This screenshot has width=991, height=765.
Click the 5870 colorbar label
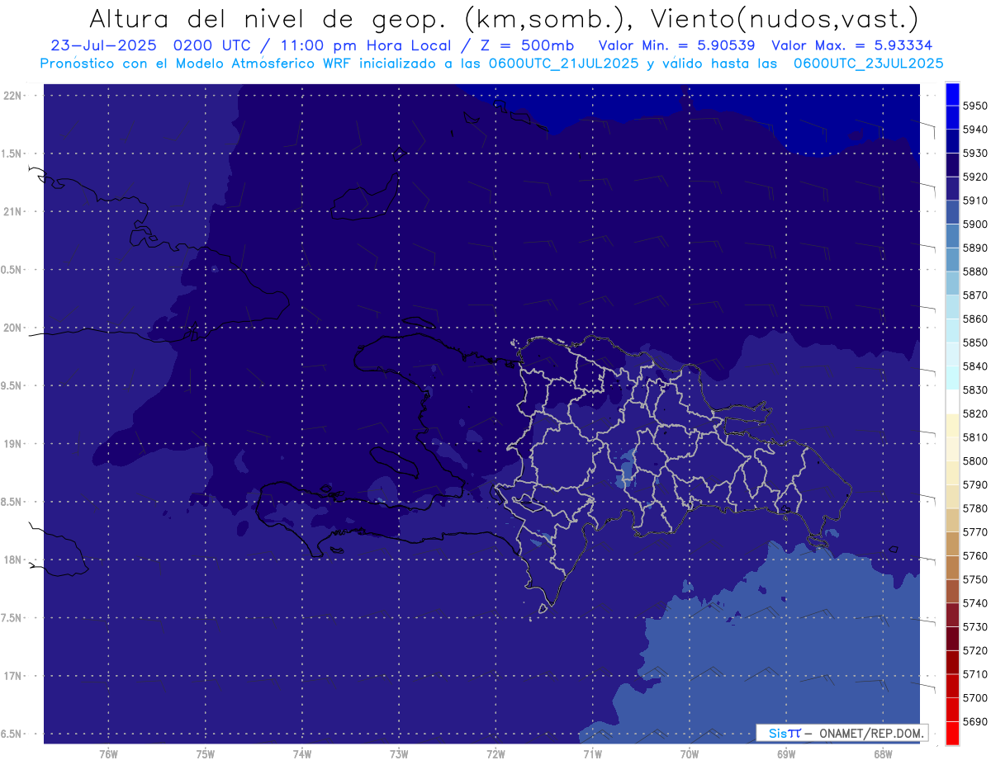975,295
